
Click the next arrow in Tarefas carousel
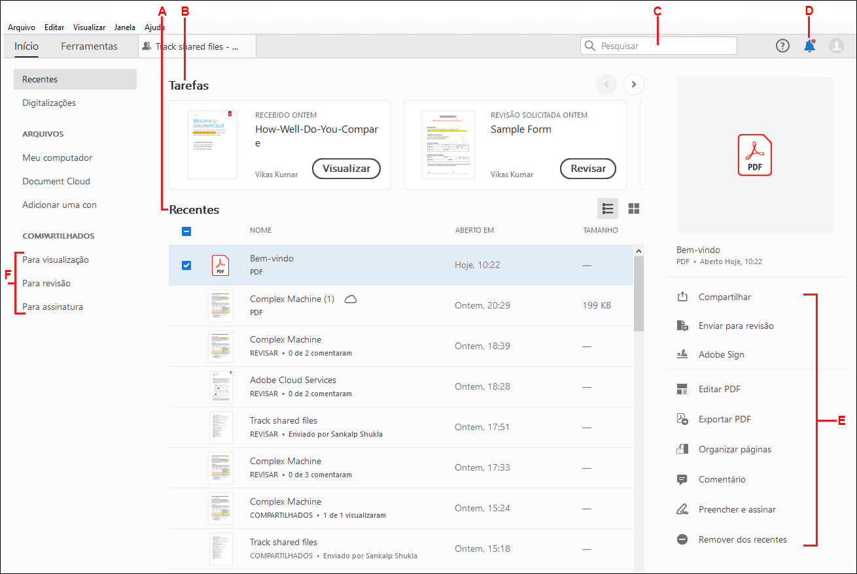(633, 84)
